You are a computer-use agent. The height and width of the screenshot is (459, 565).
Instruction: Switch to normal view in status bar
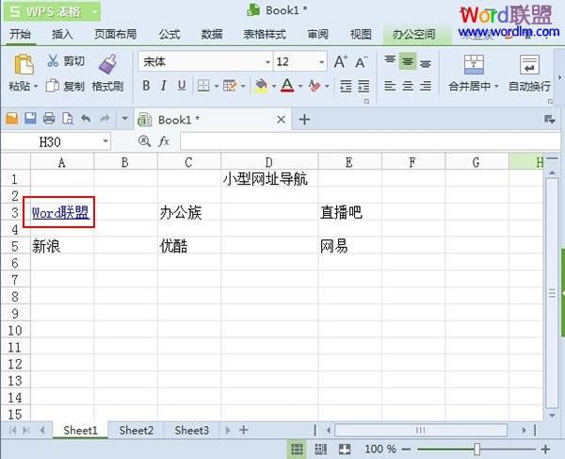point(297,450)
